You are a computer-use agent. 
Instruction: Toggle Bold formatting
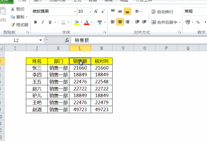35,22
